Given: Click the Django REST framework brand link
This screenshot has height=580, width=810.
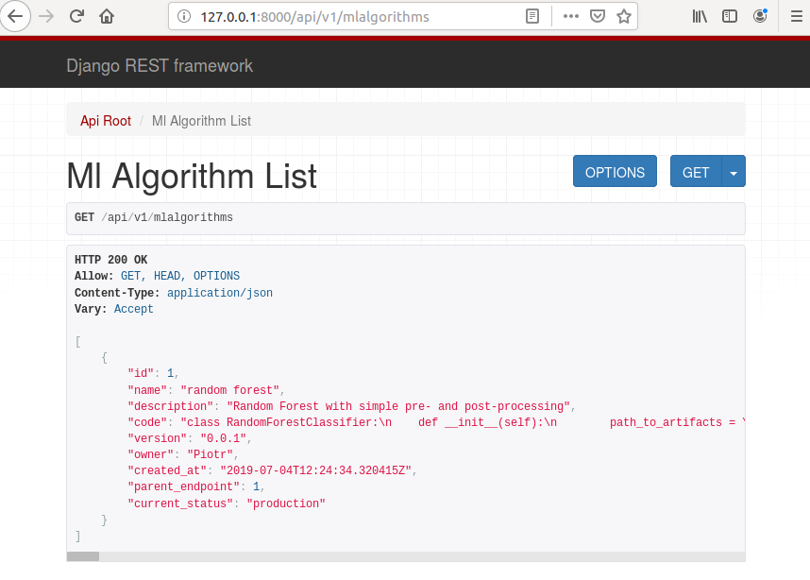Looking at the screenshot, I should (x=160, y=66).
